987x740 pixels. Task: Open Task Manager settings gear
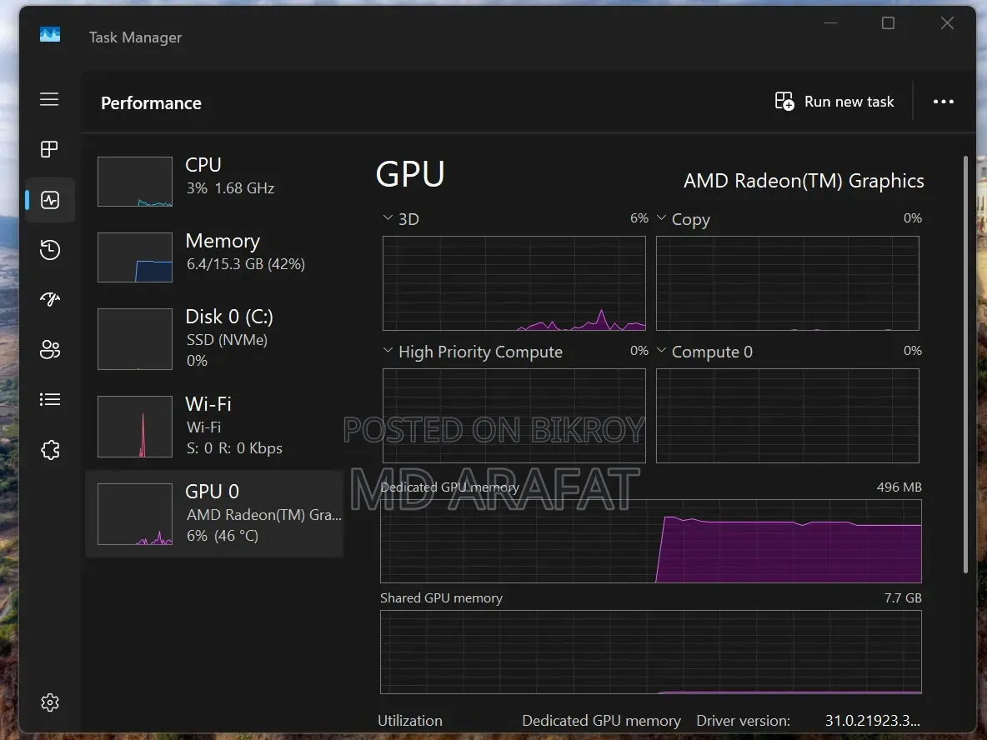[x=50, y=702]
